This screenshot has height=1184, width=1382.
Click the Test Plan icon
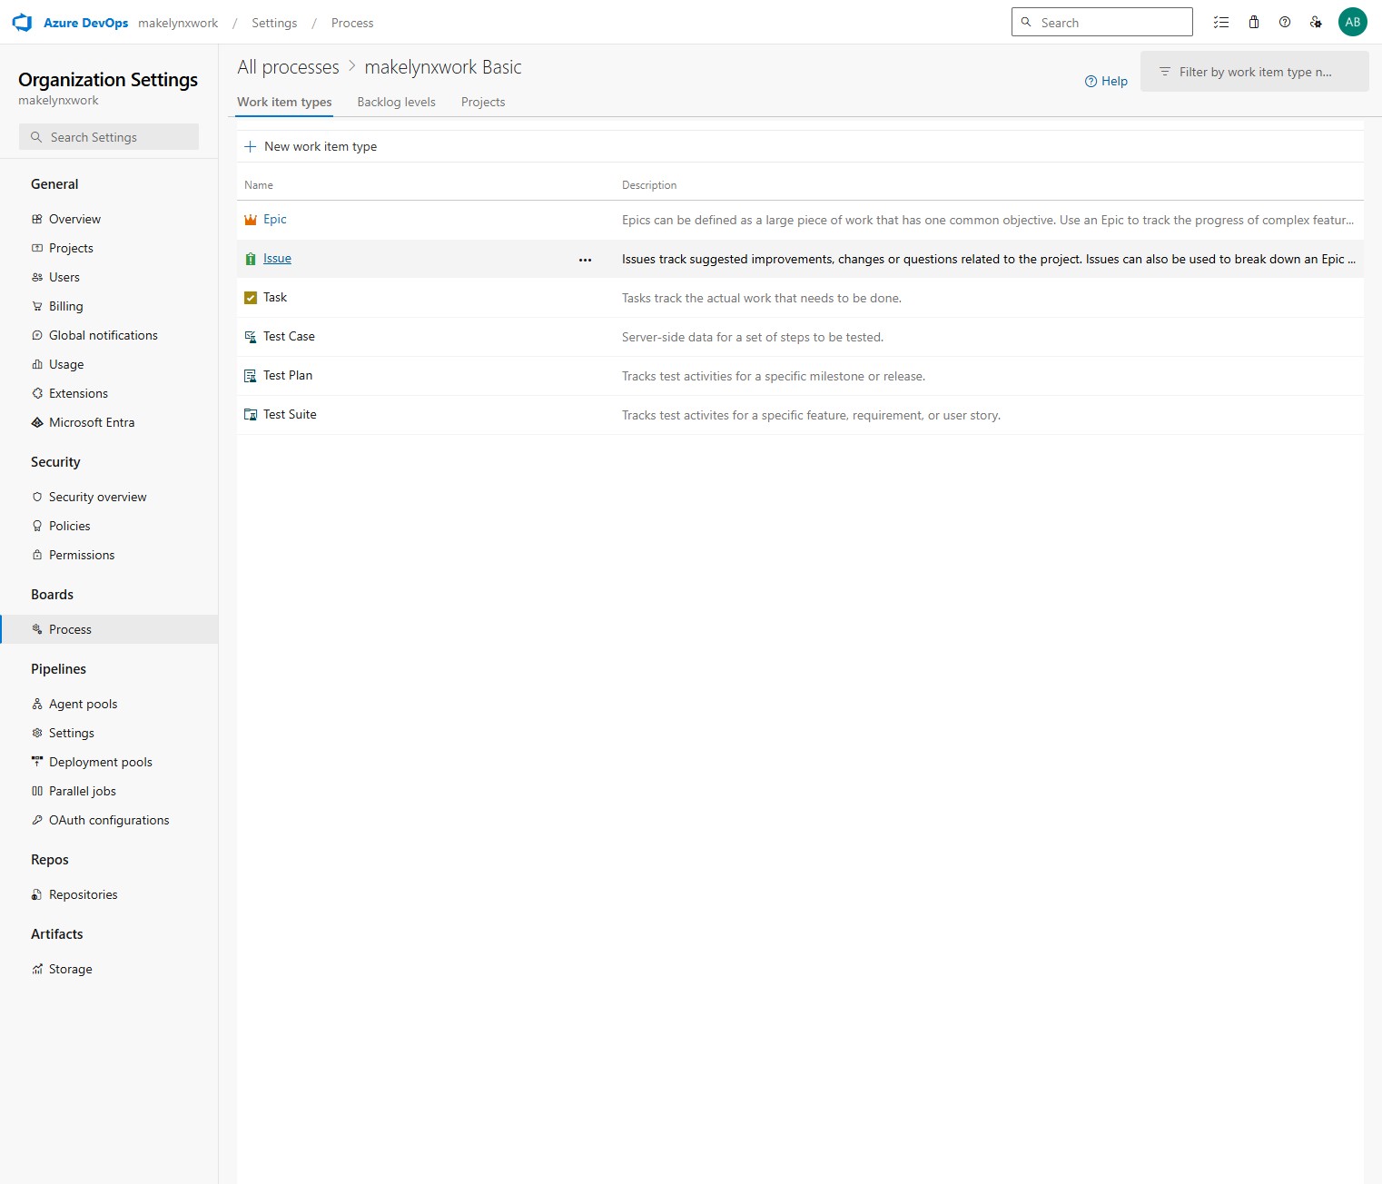point(251,376)
